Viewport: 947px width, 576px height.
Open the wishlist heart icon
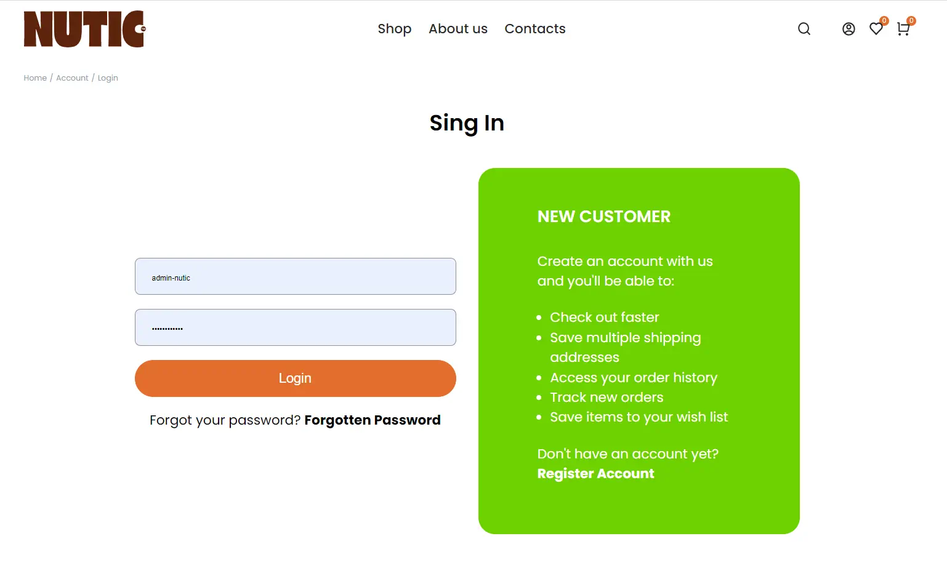(875, 29)
